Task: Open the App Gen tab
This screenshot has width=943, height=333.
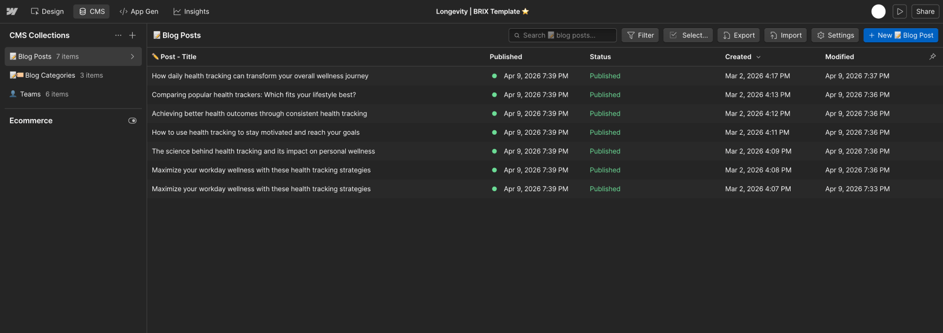Action: 139,11
